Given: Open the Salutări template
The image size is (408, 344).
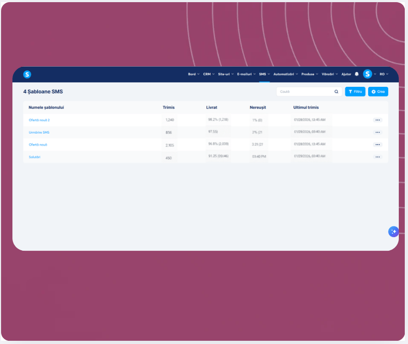Looking at the screenshot, I should point(34,157).
